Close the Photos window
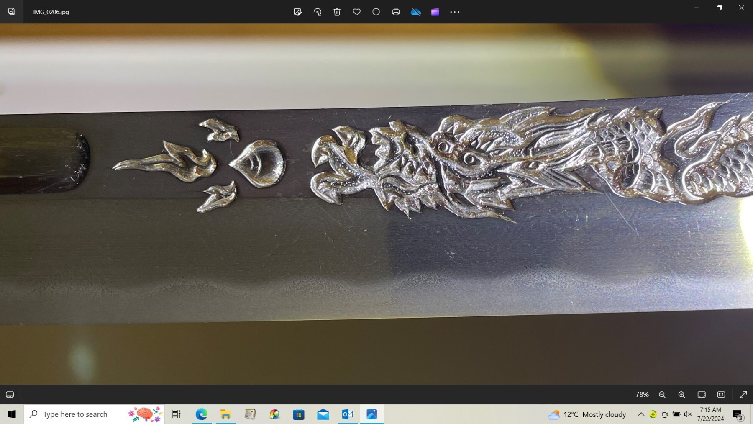This screenshot has width=753, height=424. [x=741, y=8]
